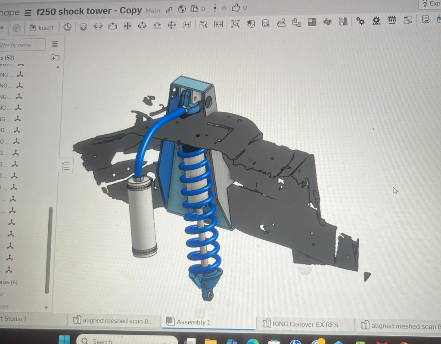Open the Main branch selector
The height and width of the screenshot is (344, 441).
coord(152,10)
